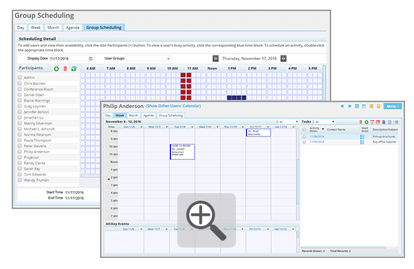Open the calendar picker beside Display Date
The image size is (414, 269).
click(90, 59)
